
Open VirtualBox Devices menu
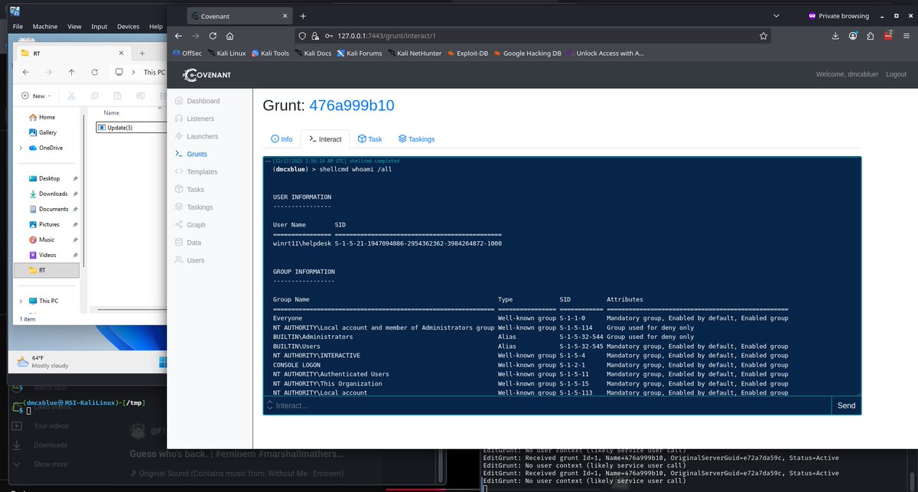pos(128,26)
